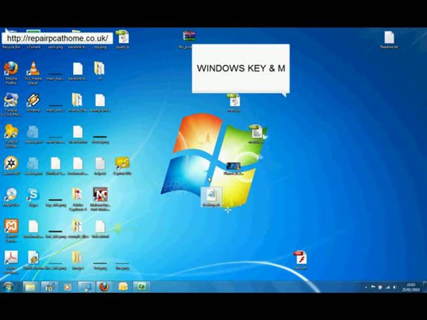427x320 pixels.
Task: Open Firefox from the taskbar
Action: [x=104, y=287]
